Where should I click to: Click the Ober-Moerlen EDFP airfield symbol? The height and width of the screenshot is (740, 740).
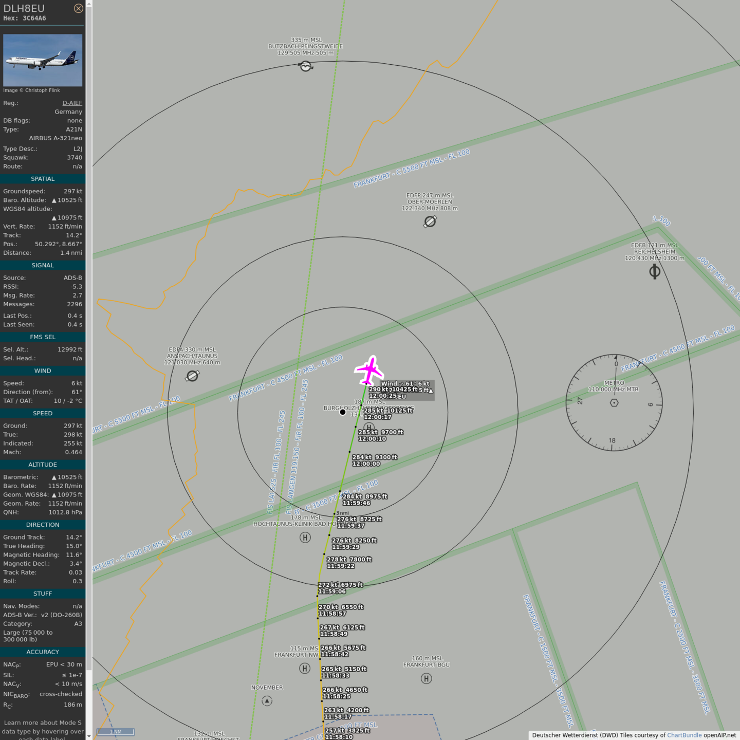pos(430,221)
